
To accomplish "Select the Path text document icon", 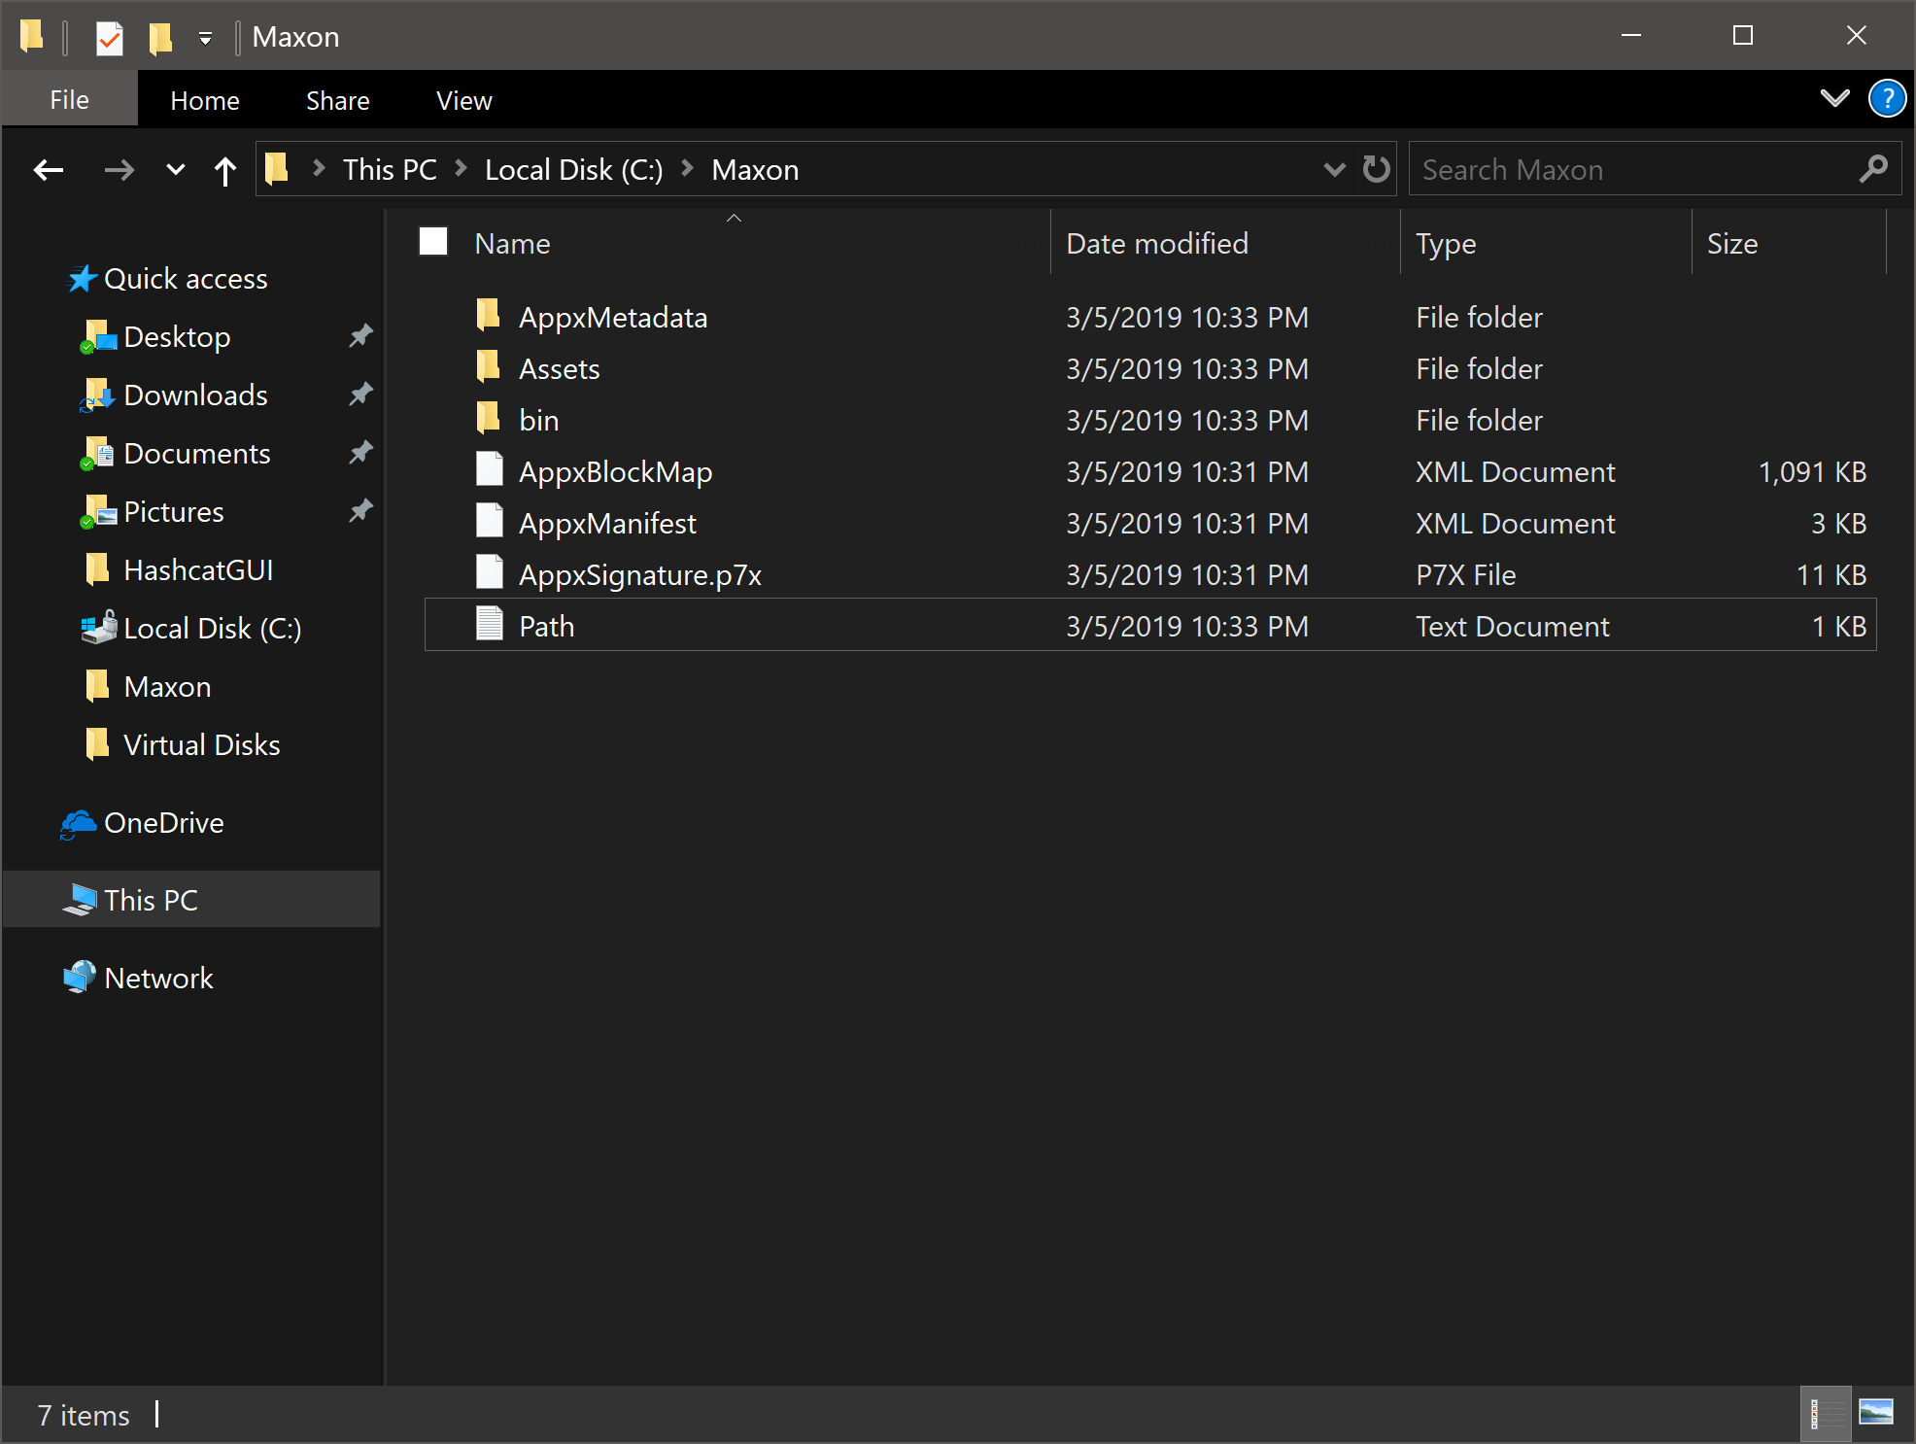I will [x=489, y=624].
